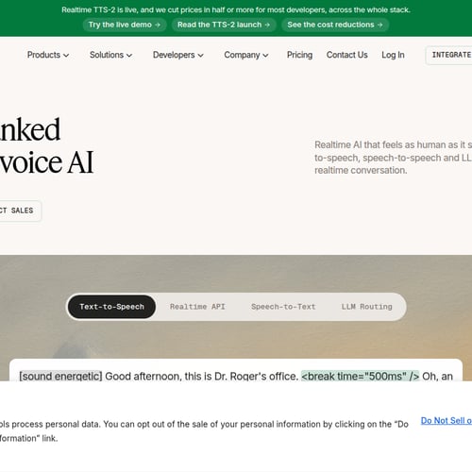Click the chevron beside Company
The width and height of the screenshot is (472, 472).
pos(265,56)
